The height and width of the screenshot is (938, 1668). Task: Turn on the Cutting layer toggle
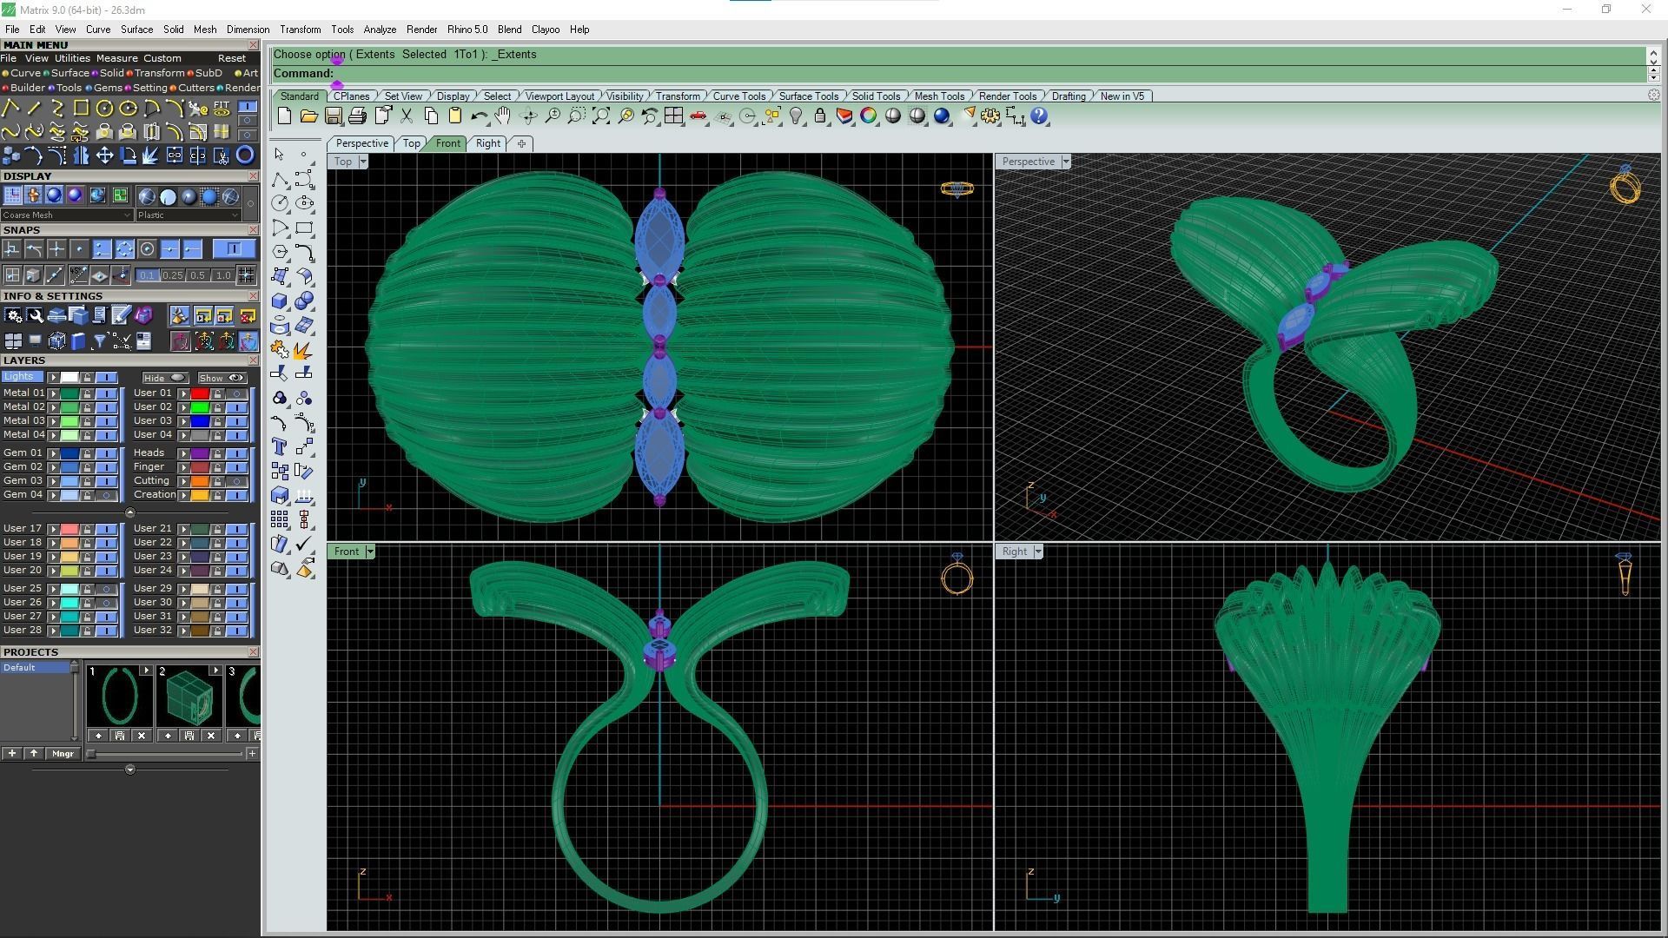237,481
